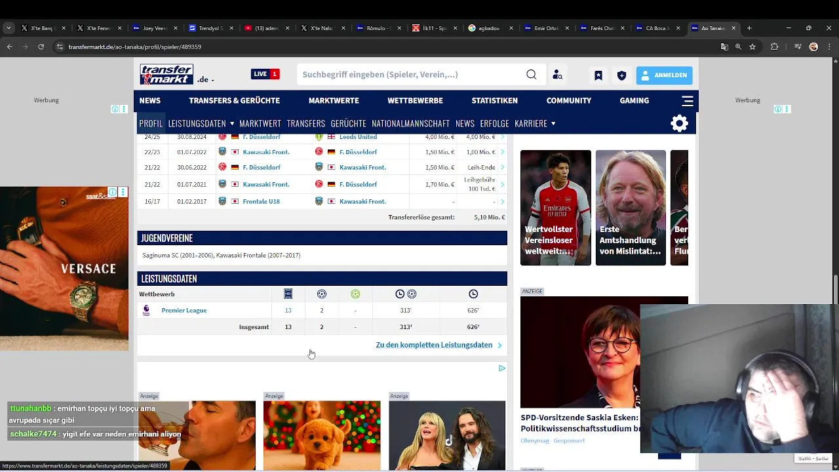The image size is (839, 472).
Task: Open the Premier League competition link
Action: click(x=184, y=310)
